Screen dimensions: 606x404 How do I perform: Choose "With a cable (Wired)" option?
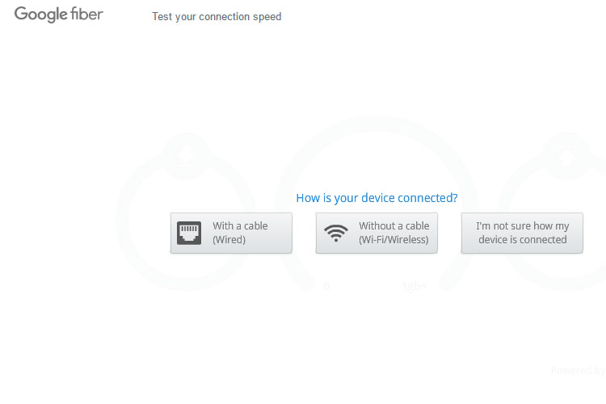click(x=231, y=233)
